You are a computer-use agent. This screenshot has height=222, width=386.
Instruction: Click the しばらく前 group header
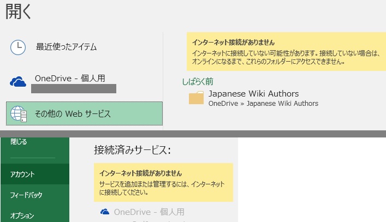pos(198,81)
